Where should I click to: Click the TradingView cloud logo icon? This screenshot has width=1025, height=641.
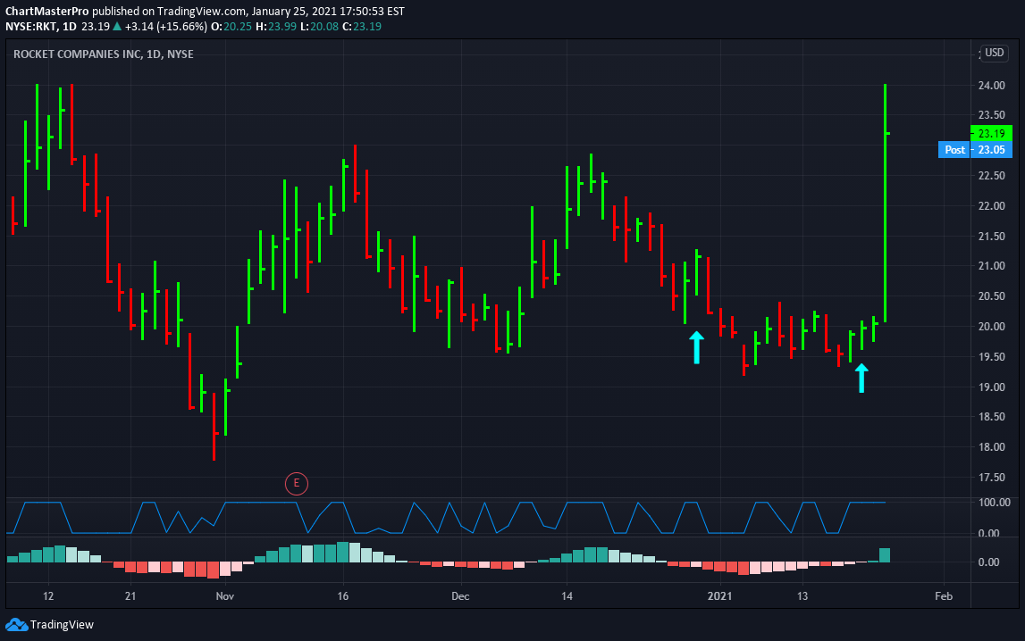point(16,625)
